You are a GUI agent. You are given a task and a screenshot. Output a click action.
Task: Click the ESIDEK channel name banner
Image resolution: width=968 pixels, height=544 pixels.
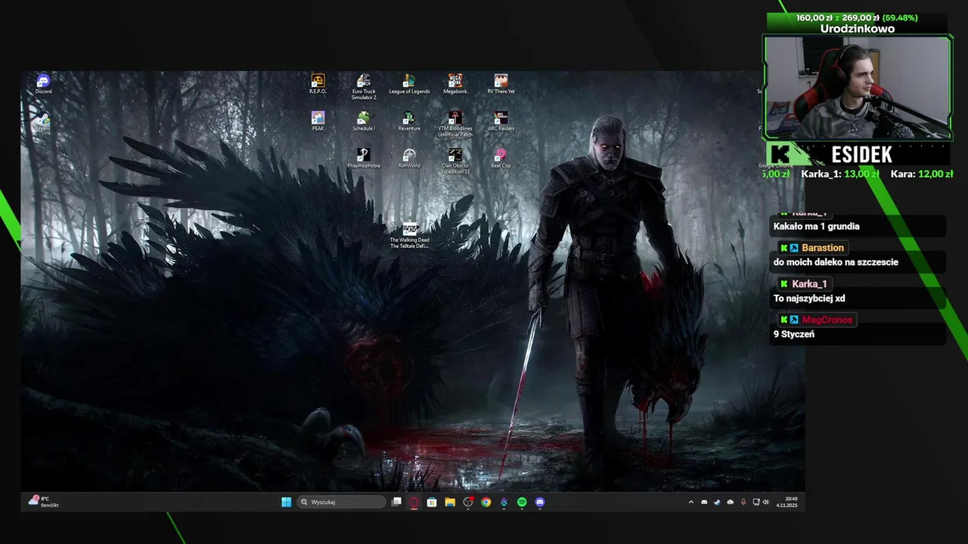[x=861, y=155]
